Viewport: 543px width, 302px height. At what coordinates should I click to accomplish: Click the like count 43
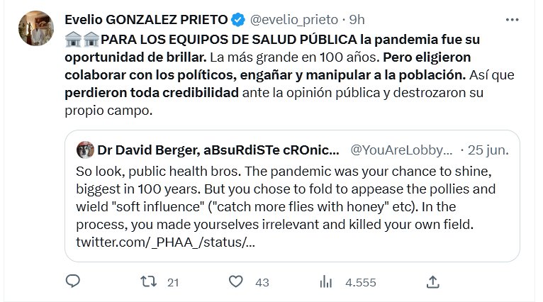262,282
